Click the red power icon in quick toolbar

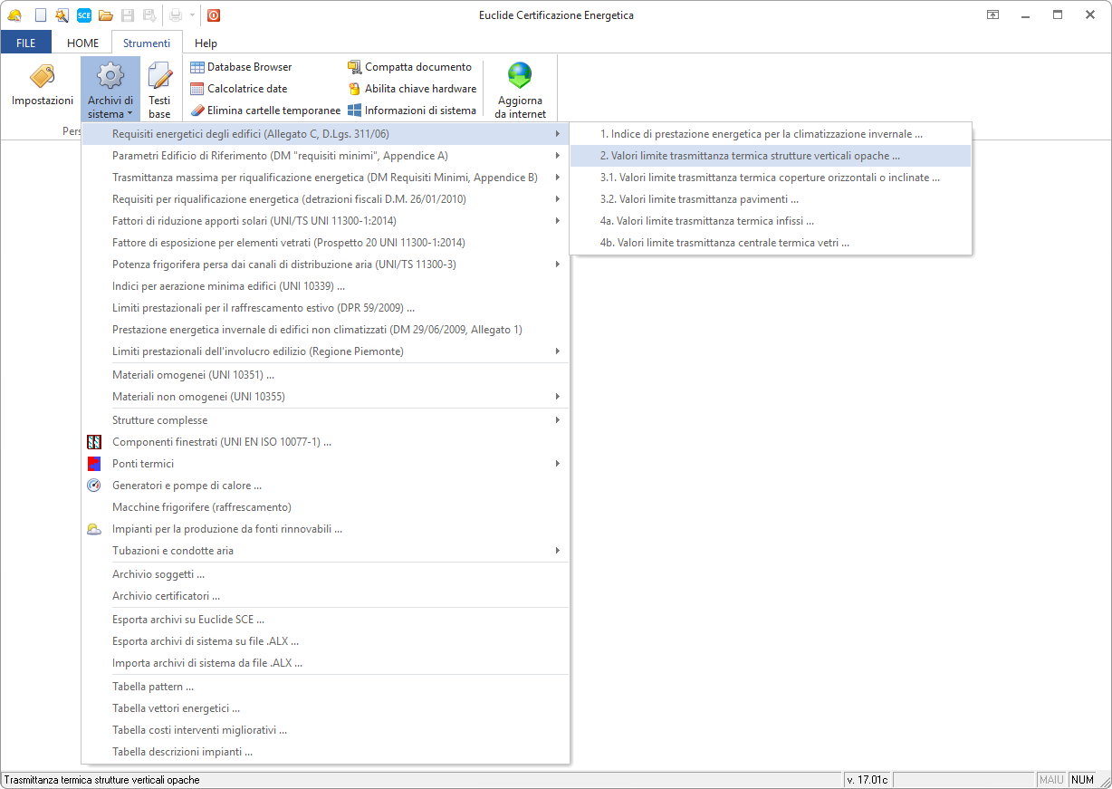point(214,15)
